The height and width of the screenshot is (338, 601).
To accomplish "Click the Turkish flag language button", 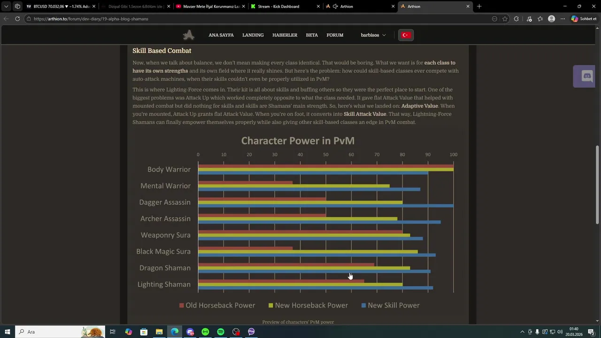I will click(x=406, y=35).
